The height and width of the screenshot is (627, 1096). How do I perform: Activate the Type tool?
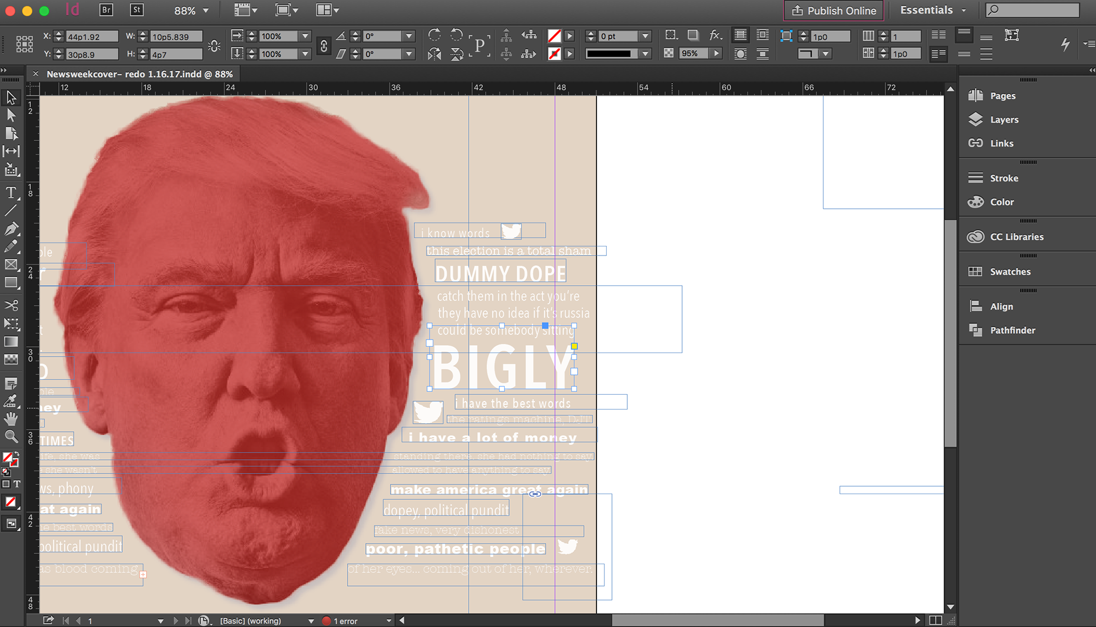11,193
